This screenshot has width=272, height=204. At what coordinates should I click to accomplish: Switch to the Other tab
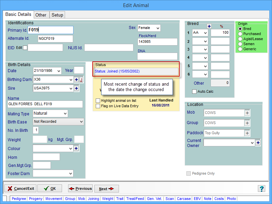click(x=41, y=15)
